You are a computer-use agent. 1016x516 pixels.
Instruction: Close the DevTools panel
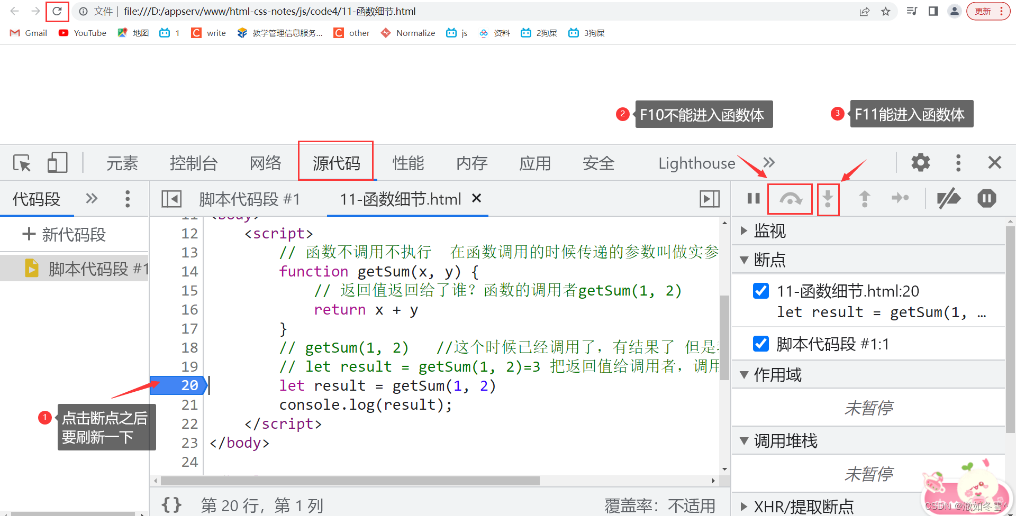click(x=995, y=162)
